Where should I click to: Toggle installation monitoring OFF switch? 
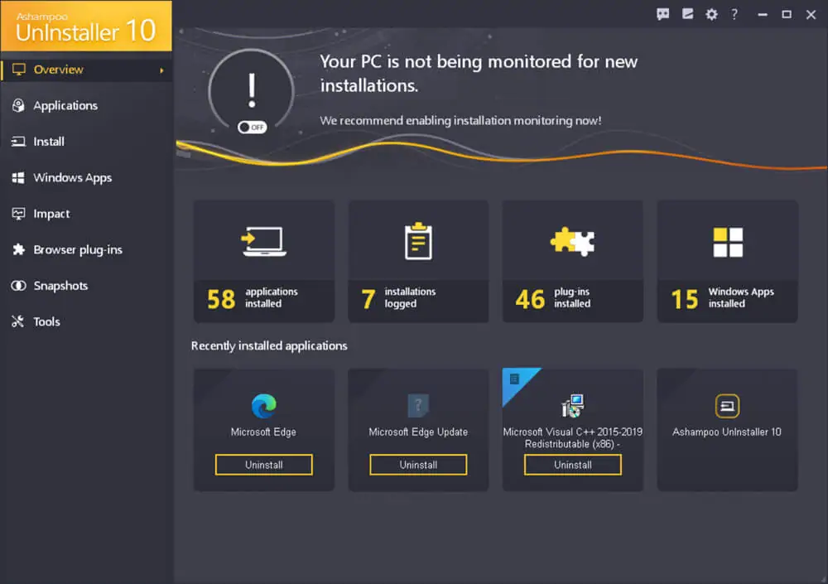[x=252, y=128]
